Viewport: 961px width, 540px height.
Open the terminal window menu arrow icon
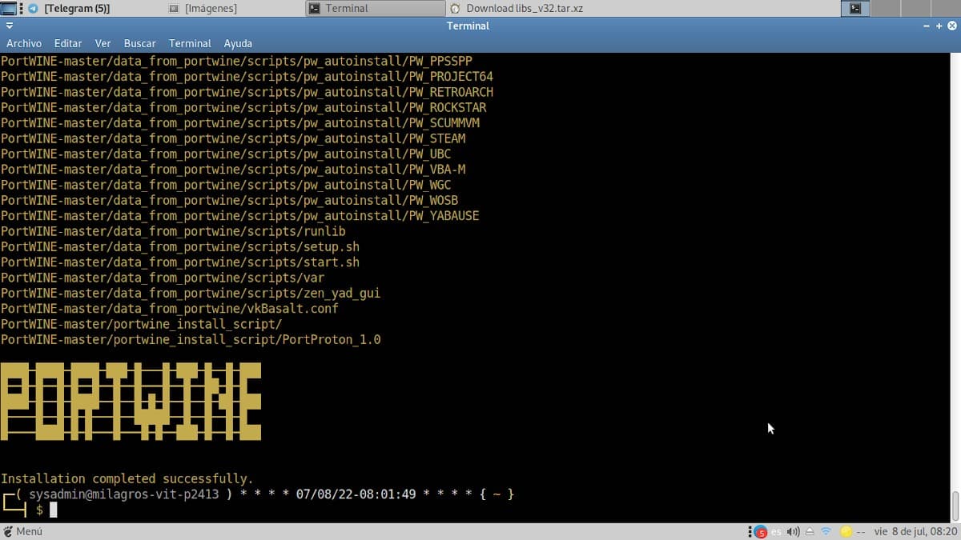point(9,26)
